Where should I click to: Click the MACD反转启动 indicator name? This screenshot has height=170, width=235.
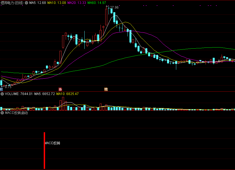click(16, 113)
